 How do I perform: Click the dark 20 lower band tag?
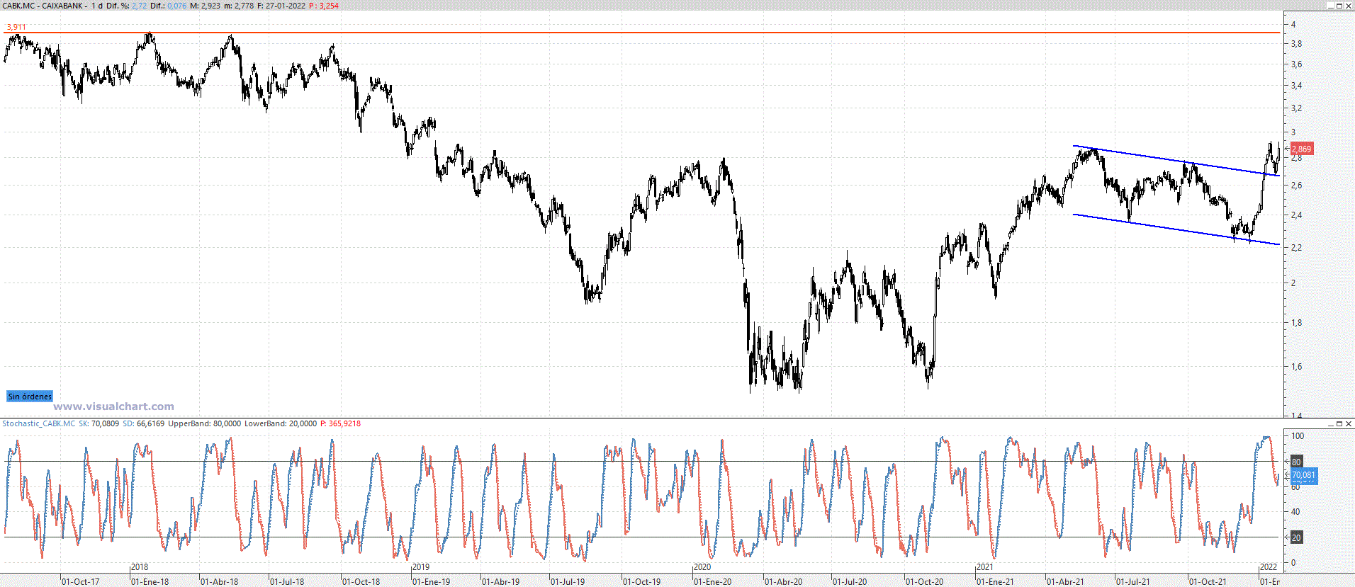pyautogui.click(x=1296, y=537)
